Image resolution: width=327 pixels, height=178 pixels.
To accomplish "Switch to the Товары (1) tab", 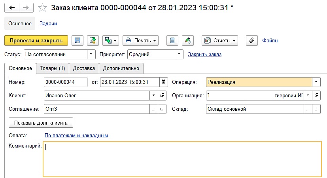I will point(53,68).
